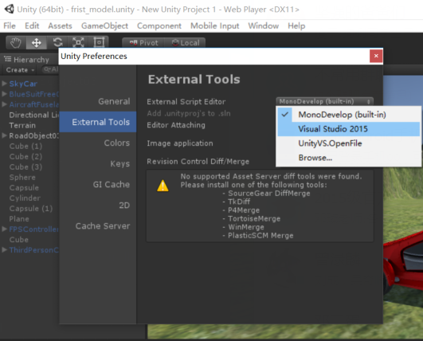Select Directional Light in the Hierarchy
This screenshot has width=423, height=341.
point(33,115)
